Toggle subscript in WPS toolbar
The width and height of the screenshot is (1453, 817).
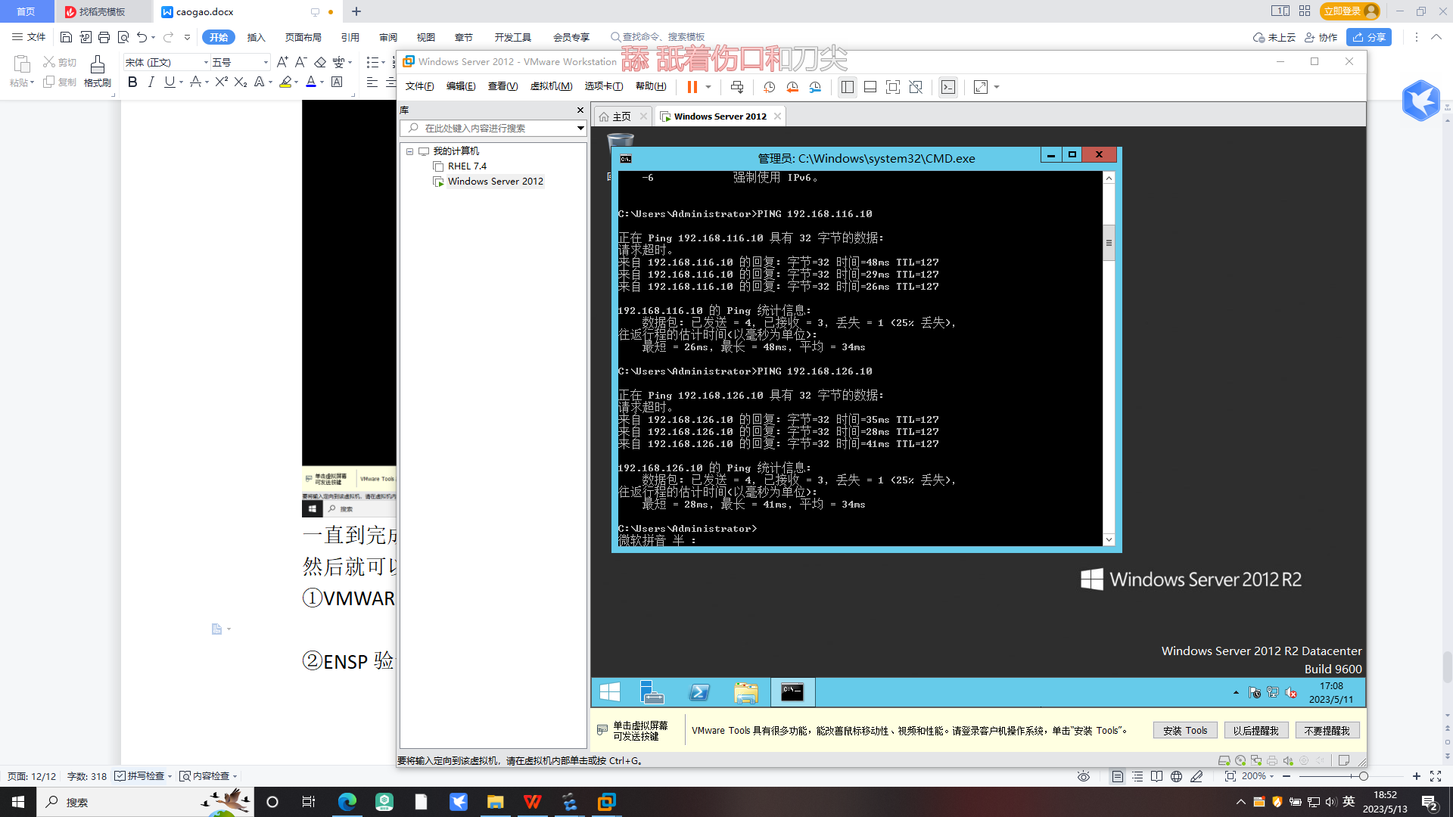[241, 82]
